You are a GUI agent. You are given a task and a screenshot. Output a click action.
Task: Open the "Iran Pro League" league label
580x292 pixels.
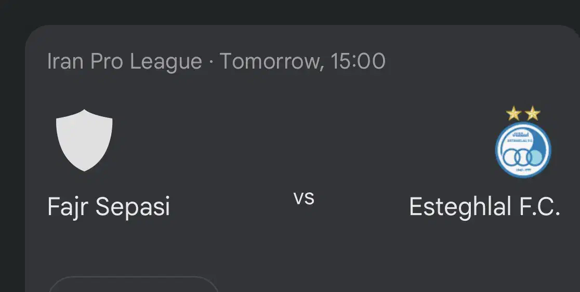click(124, 62)
